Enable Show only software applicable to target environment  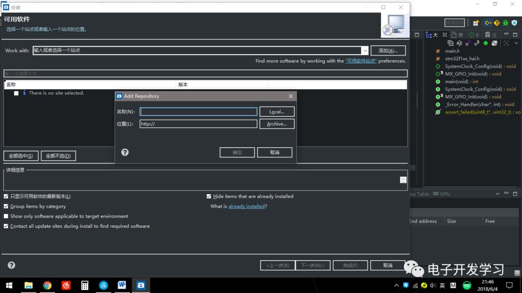point(6,216)
